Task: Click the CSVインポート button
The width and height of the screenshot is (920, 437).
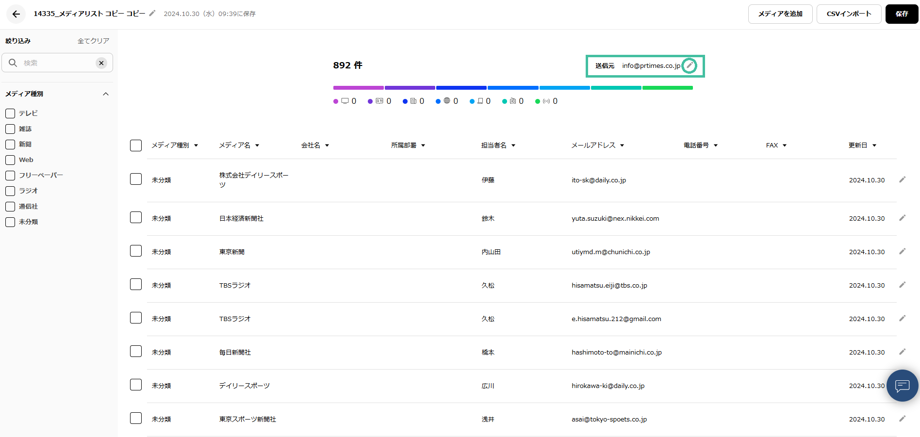Action: (x=849, y=14)
